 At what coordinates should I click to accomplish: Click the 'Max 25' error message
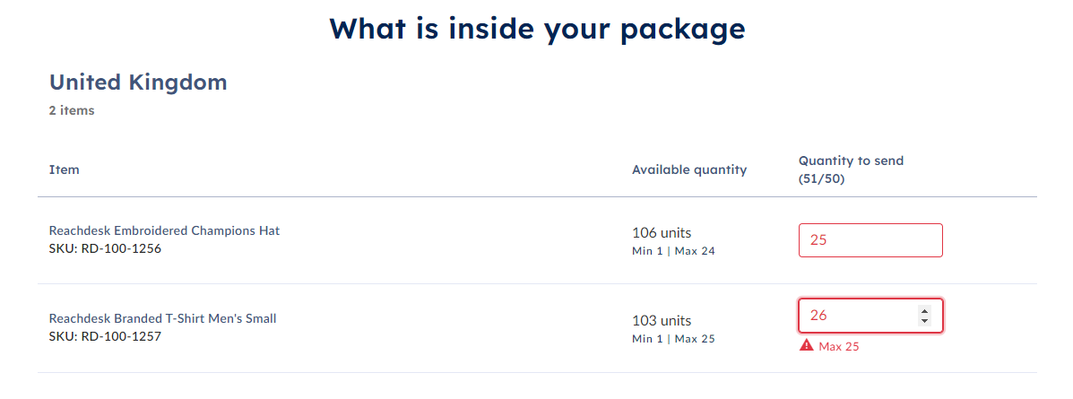click(838, 346)
